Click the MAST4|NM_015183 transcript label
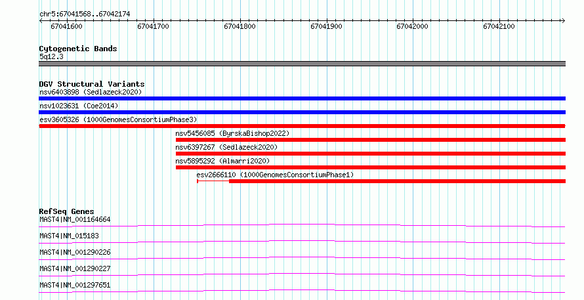This screenshot has height=300, width=584. click(69, 236)
